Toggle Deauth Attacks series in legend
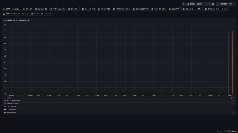The width and height of the screenshot is (238, 133). (x=12, y=104)
